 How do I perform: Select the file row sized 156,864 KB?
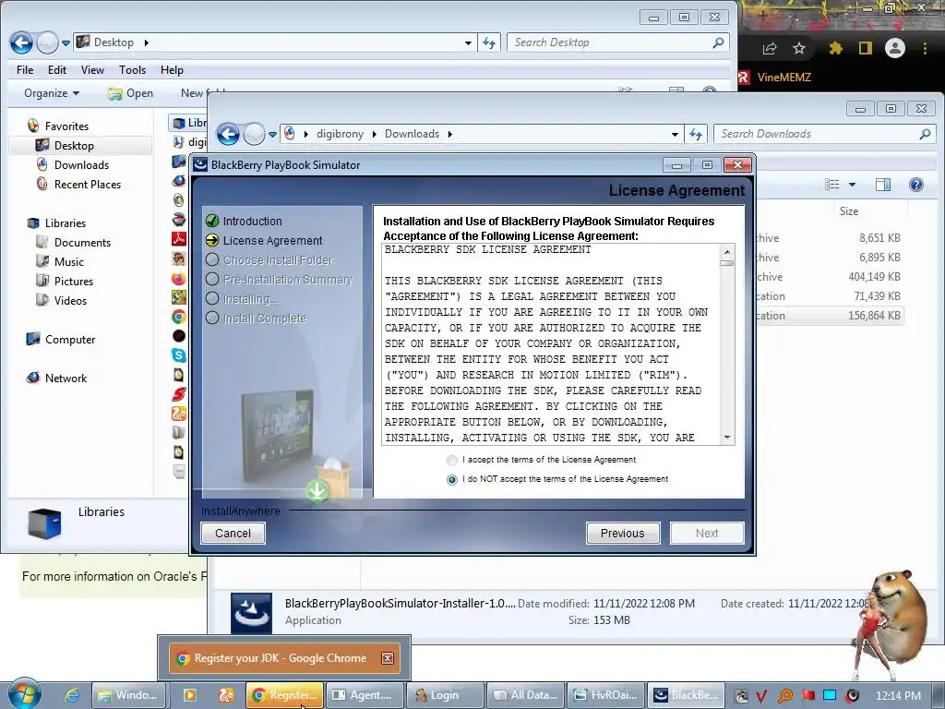click(831, 316)
